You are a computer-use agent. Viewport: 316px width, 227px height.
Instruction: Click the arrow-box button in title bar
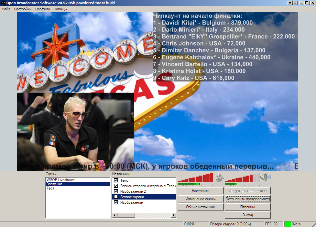(295, 3)
